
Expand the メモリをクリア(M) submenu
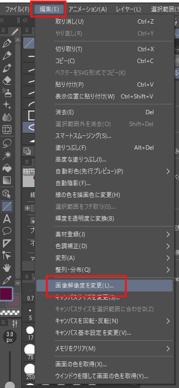tap(168, 349)
